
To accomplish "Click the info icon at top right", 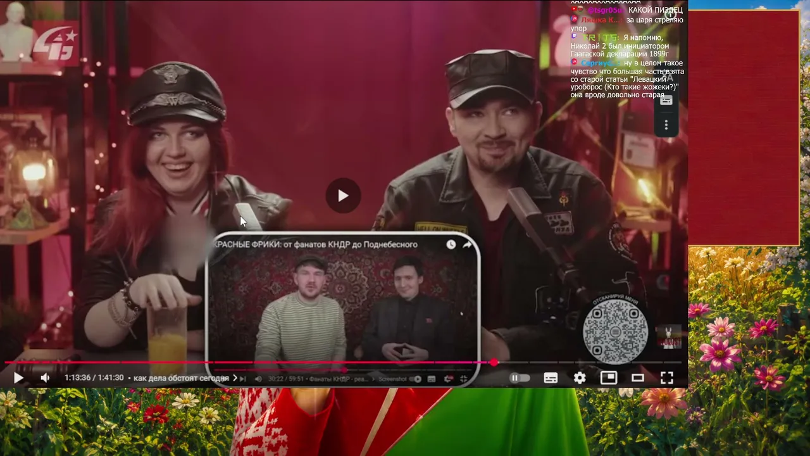I will click(670, 15).
